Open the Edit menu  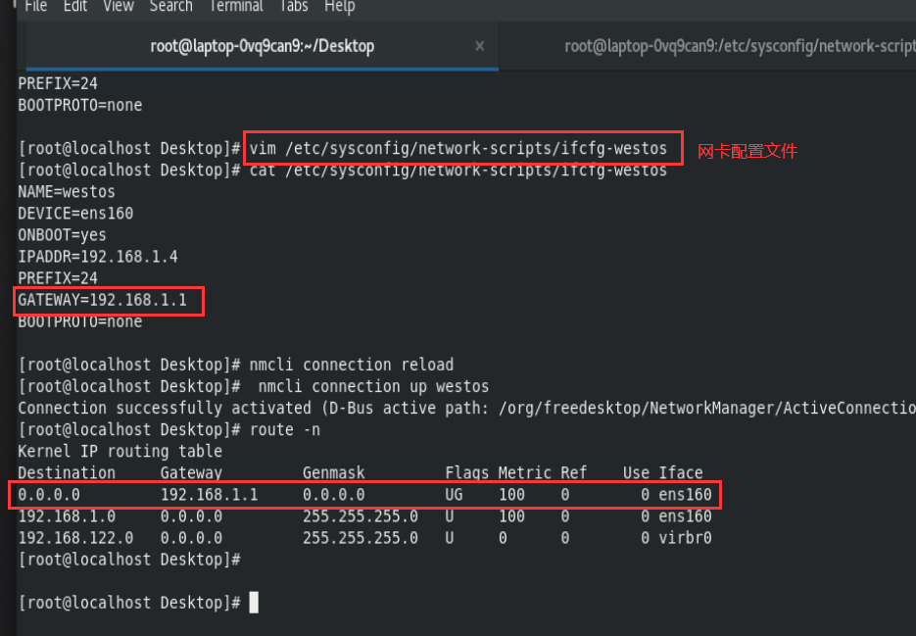75,7
